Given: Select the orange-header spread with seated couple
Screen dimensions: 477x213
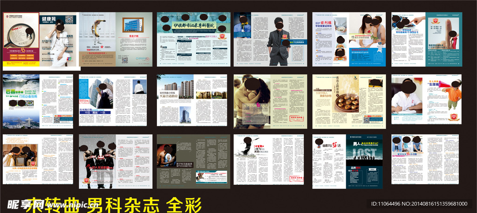Looking at the screenshot, I should 38,159.
